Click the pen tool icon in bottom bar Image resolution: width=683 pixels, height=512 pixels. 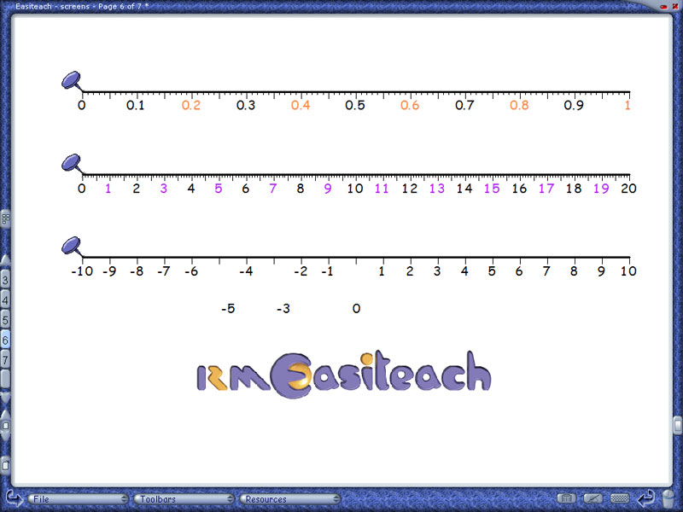click(x=593, y=498)
